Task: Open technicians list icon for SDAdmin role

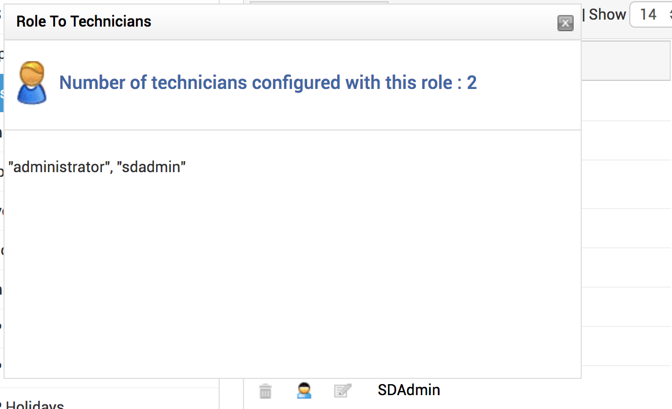Action: tap(304, 391)
